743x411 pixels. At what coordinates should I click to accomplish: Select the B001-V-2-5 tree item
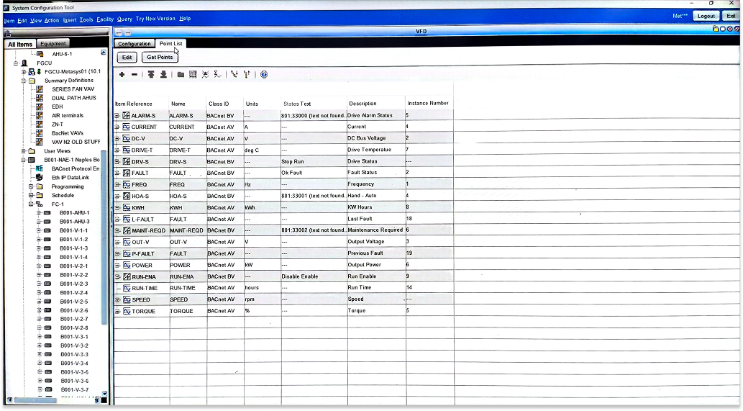point(74,302)
